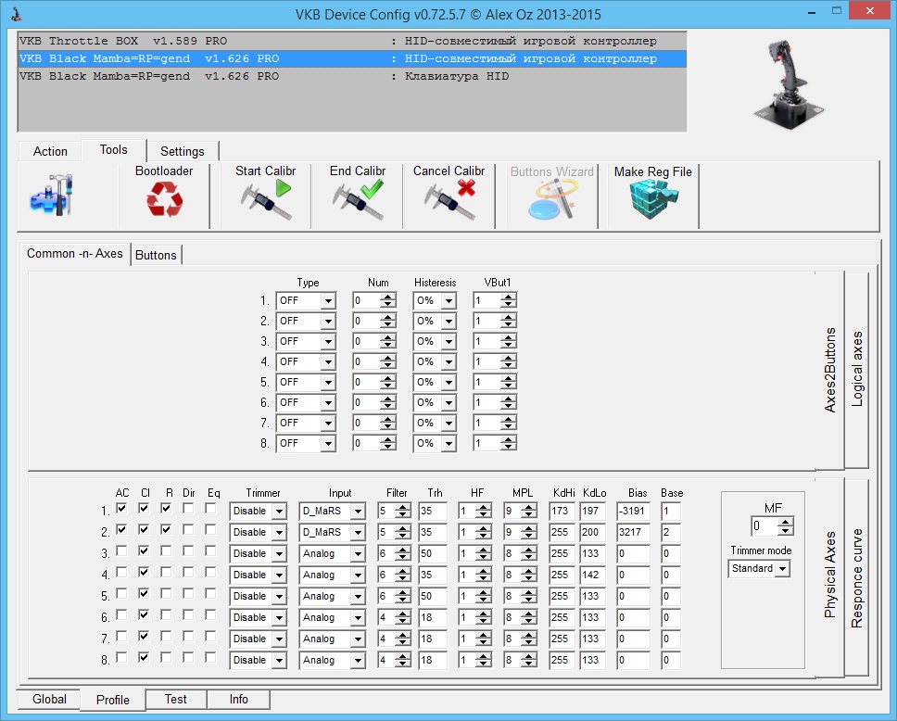Screen dimensions: 897x721
Task: Open the Info bottom tab
Action: (238, 700)
